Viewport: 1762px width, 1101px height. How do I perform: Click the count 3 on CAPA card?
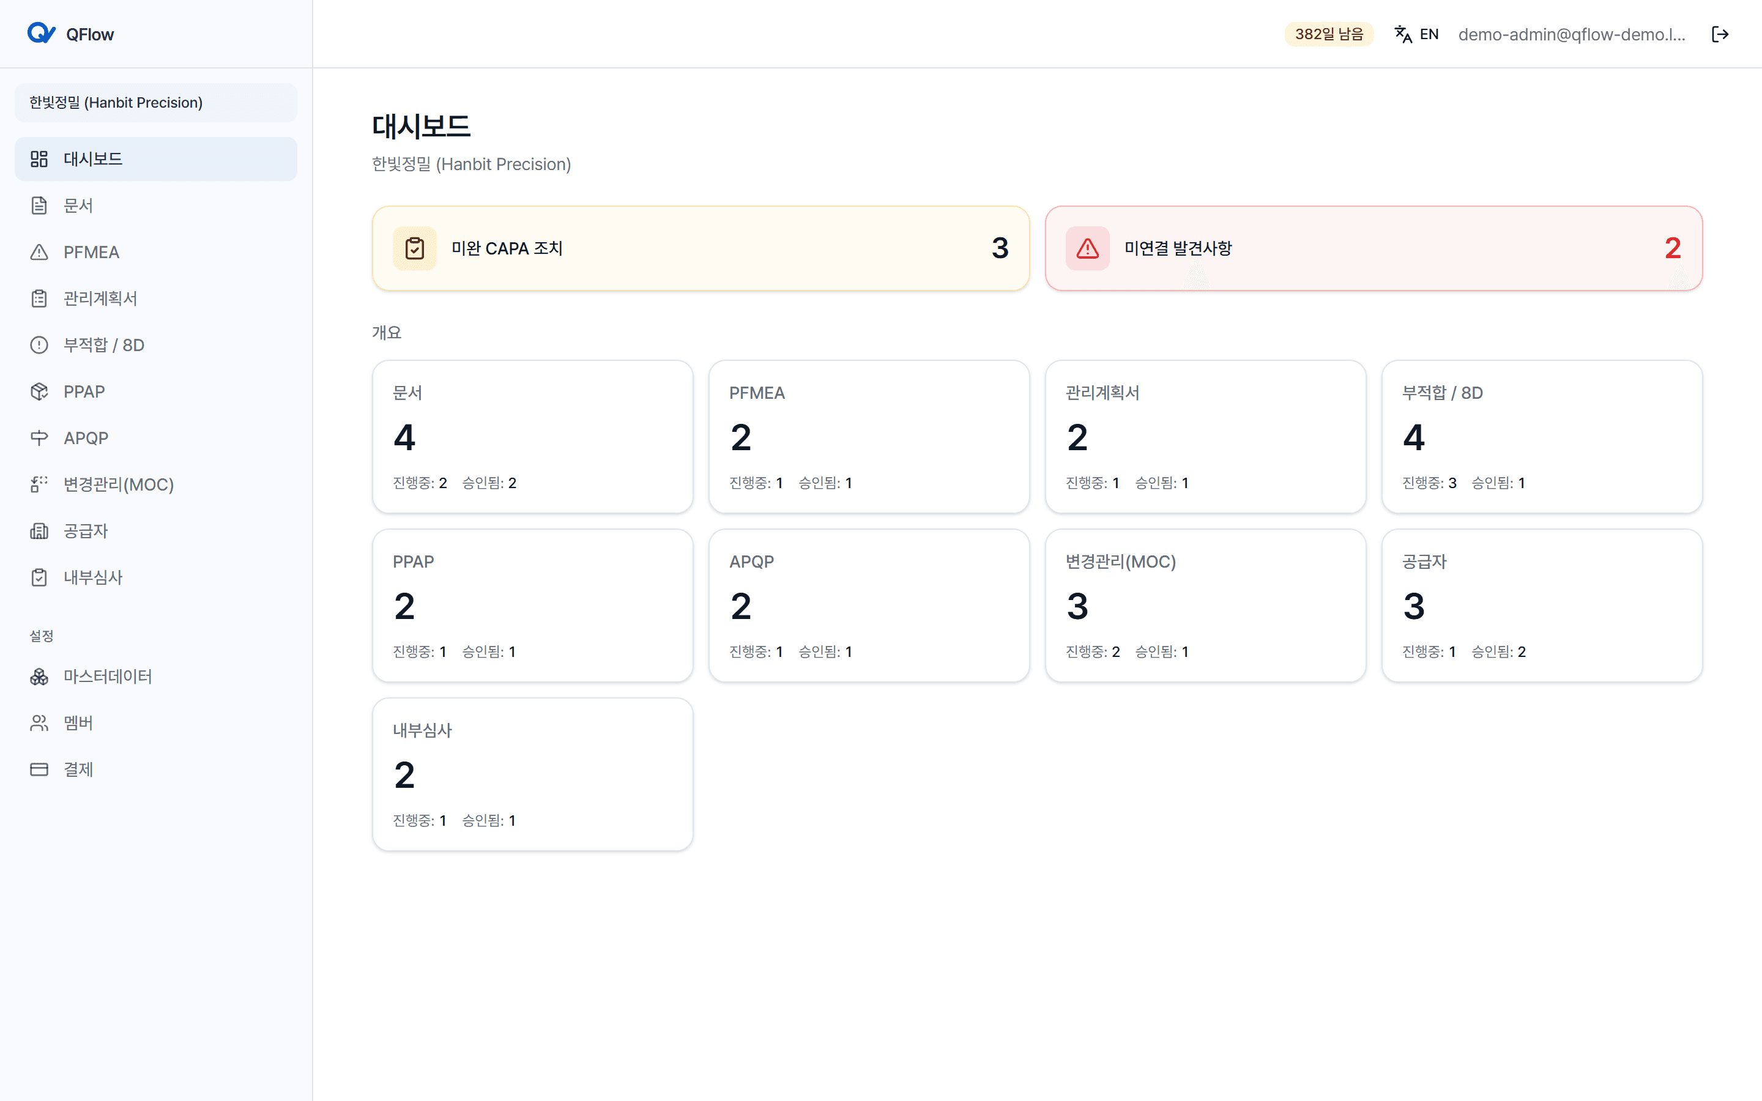[x=1000, y=248]
